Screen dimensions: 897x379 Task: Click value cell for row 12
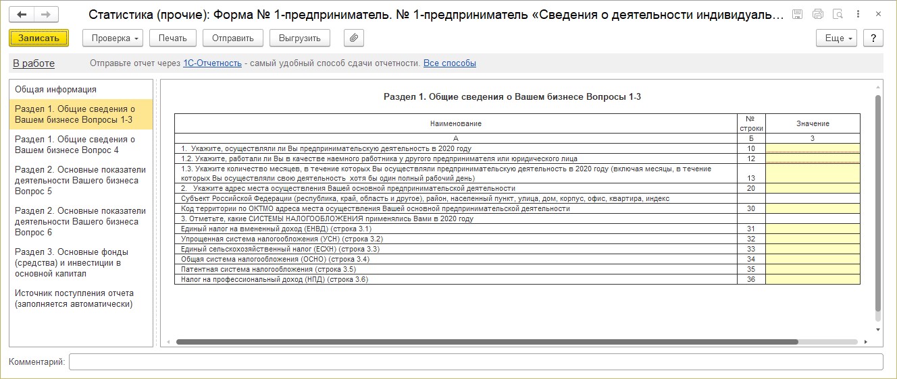(813, 158)
